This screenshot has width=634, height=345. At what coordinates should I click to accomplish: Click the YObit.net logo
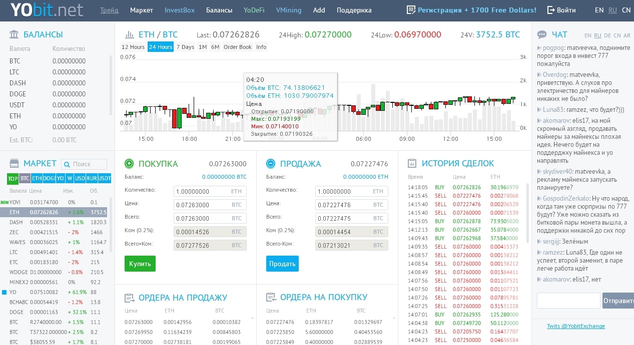47,10
